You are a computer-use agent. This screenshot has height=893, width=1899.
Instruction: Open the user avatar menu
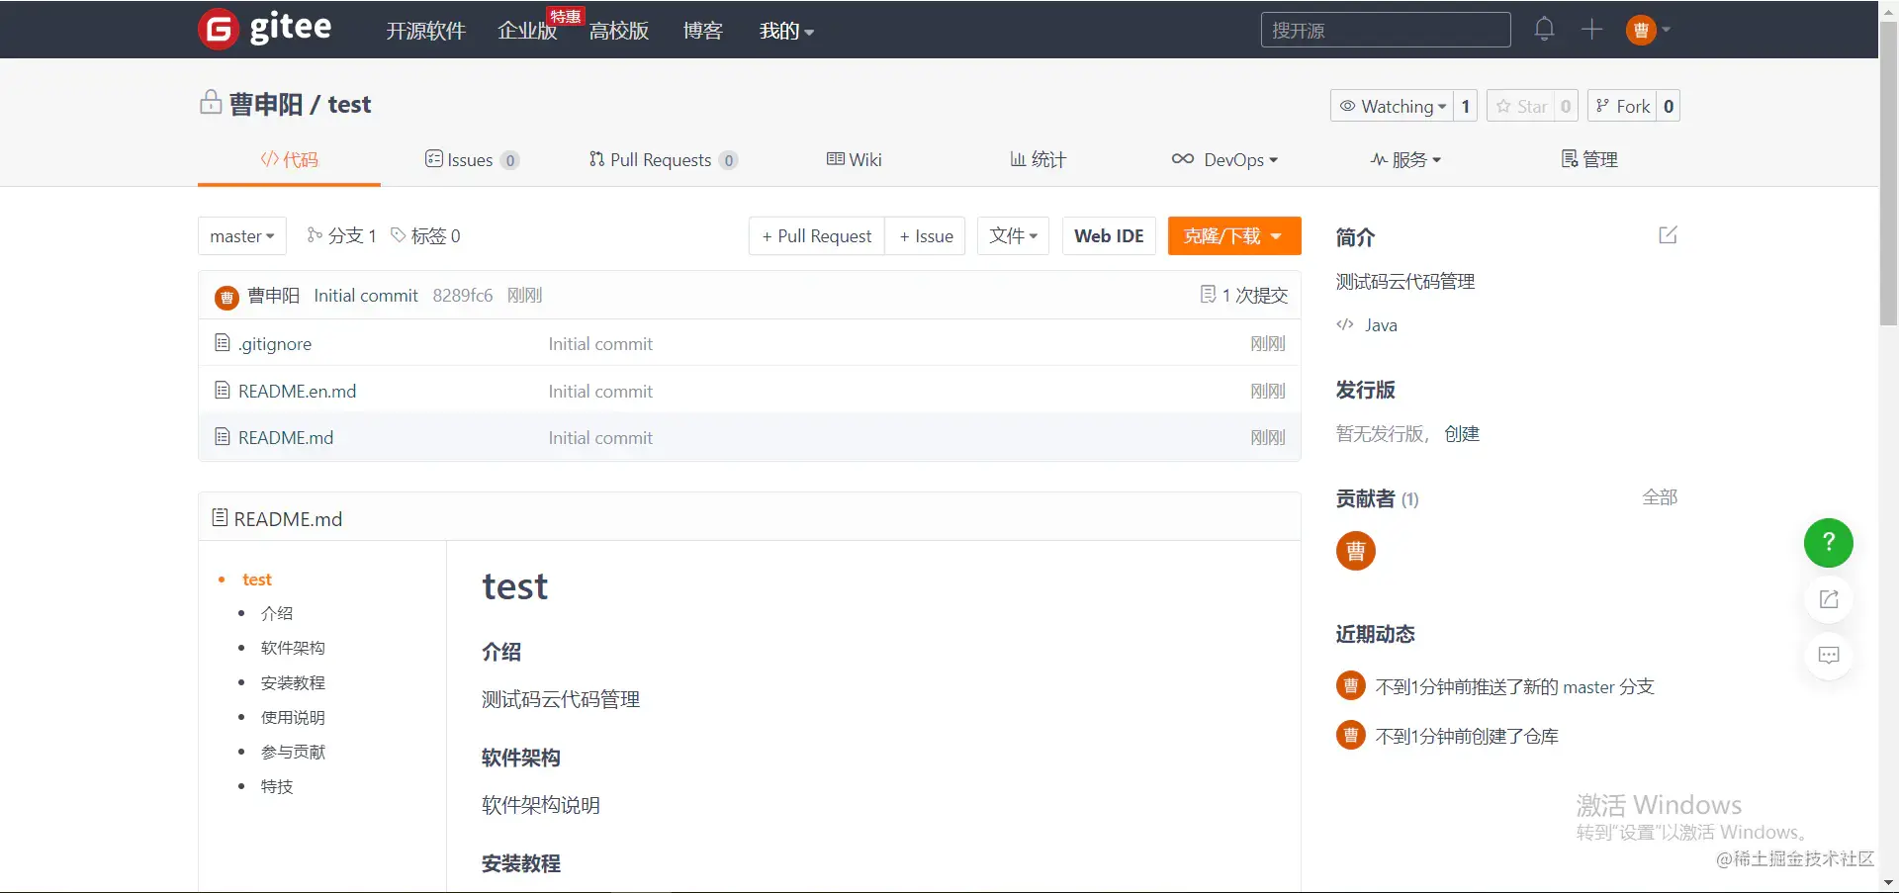point(1648,30)
